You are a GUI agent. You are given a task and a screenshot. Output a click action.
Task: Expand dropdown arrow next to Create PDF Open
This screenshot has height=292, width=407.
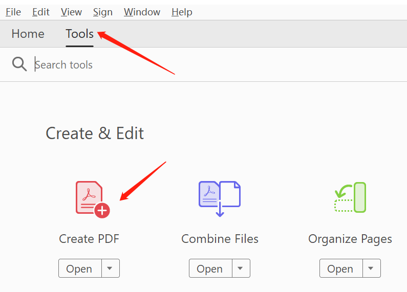point(110,268)
